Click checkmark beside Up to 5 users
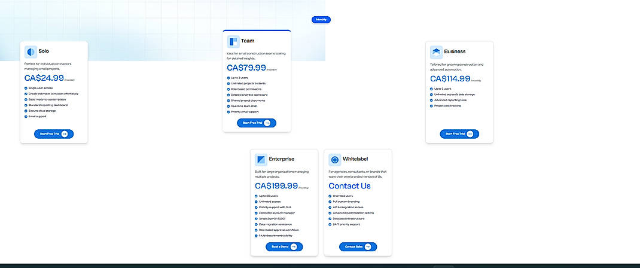640x268 pixels. click(x=431, y=89)
